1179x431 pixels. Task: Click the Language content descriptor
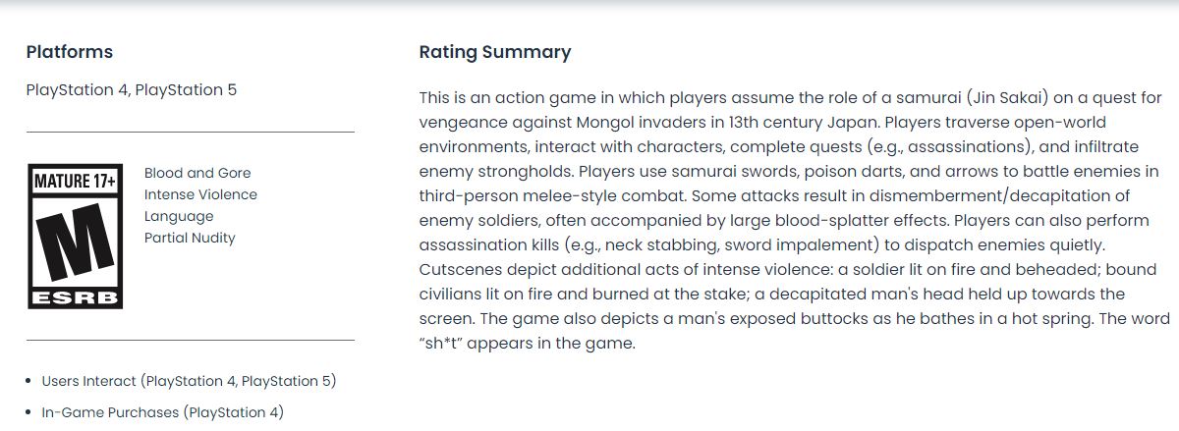pos(179,216)
